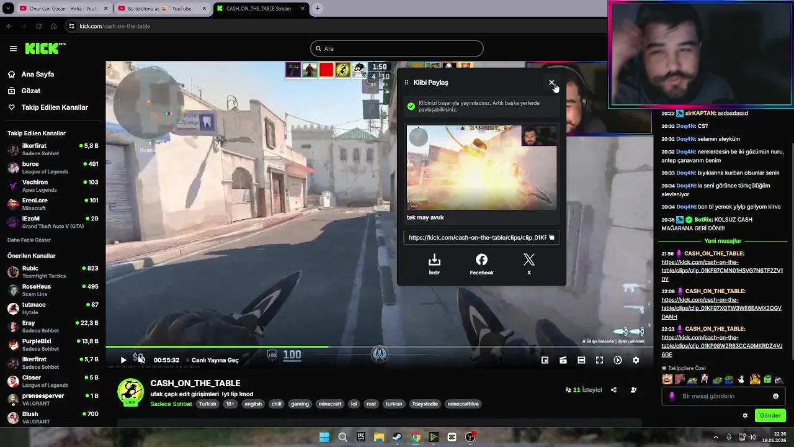Open ErenLore Minecraft channel
Viewport: 794px width, 447px height.
pos(53,204)
